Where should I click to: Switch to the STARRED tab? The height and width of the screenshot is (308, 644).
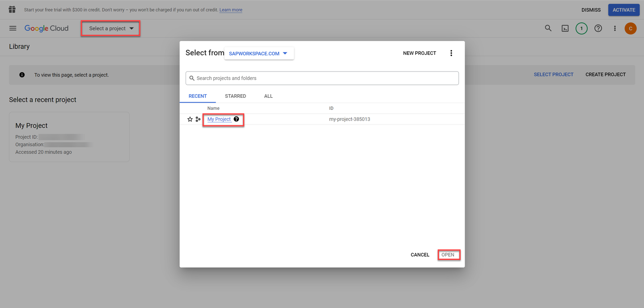coord(235,96)
